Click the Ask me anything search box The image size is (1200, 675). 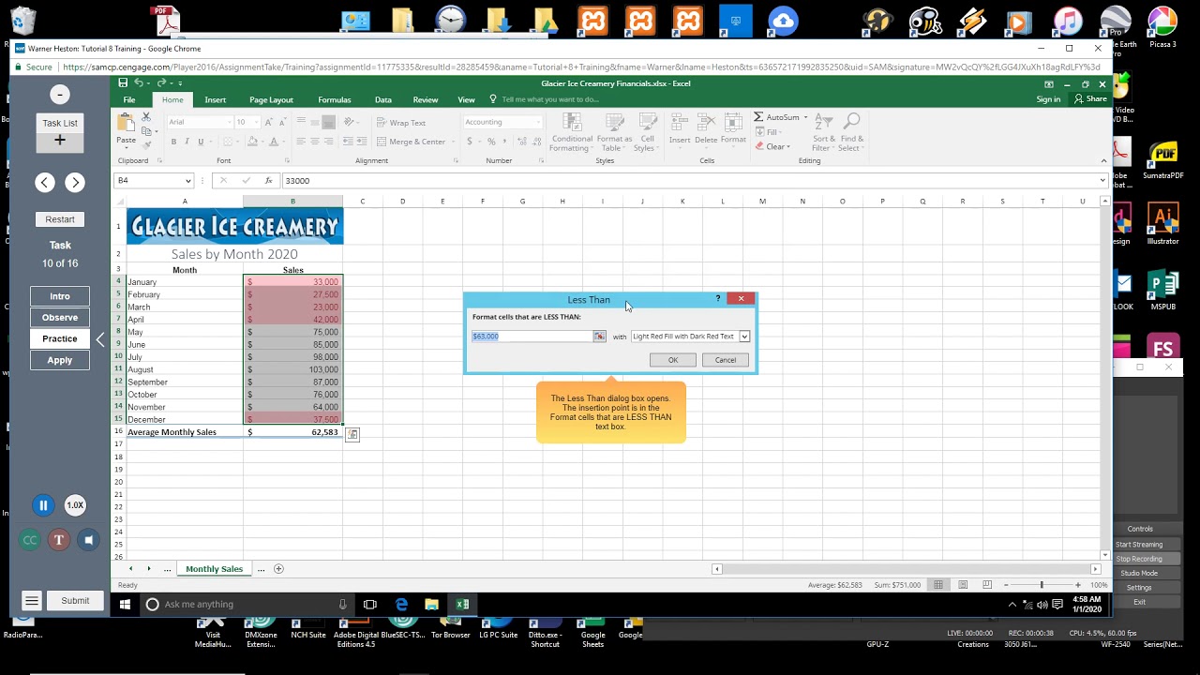[246, 605]
